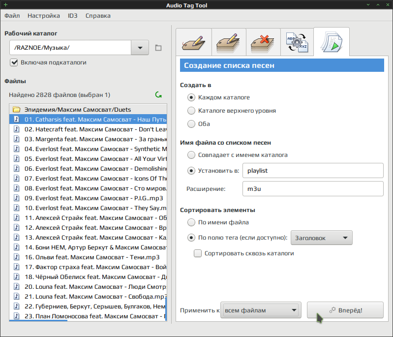393x337 pixels.
Task: Choose the По имени файла radio option
Action: coord(191,222)
